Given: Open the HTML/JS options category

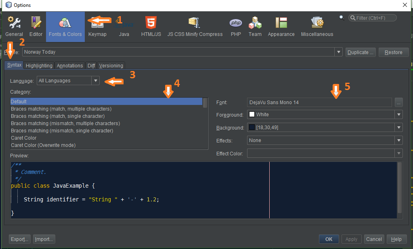Looking at the screenshot, I should pyautogui.click(x=151, y=27).
